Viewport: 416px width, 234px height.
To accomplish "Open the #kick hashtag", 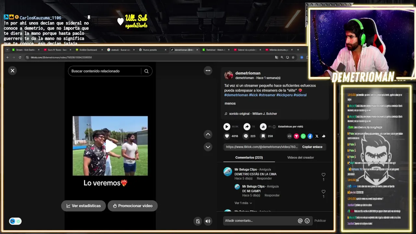I will pyautogui.click(x=253, y=95).
